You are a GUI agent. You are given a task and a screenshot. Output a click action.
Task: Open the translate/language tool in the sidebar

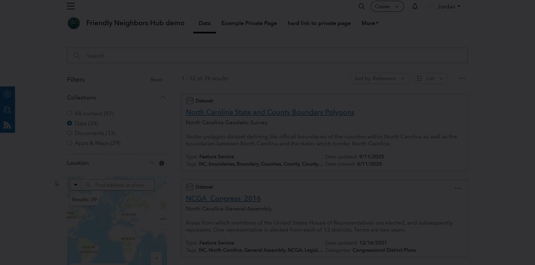[x=7, y=109]
